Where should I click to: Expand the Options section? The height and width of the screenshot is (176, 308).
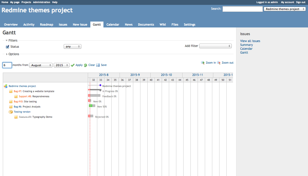click(13, 54)
